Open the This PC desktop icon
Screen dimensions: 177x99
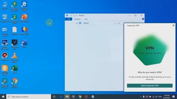coord(5,5)
